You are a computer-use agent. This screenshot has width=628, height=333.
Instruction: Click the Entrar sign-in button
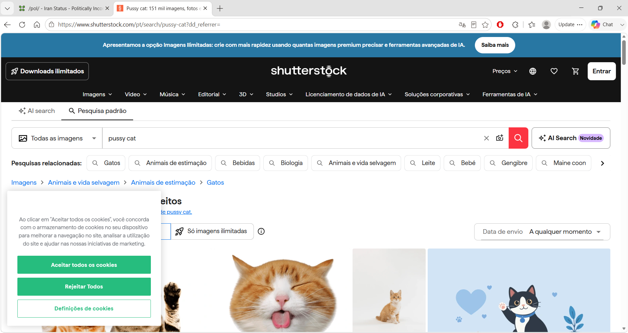pyautogui.click(x=601, y=71)
